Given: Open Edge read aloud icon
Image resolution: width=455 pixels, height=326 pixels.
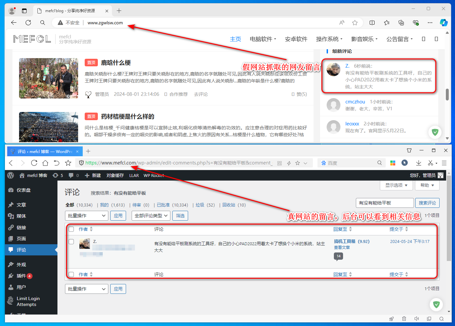Looking at the screenshot, I should click(x=342, y=23).
